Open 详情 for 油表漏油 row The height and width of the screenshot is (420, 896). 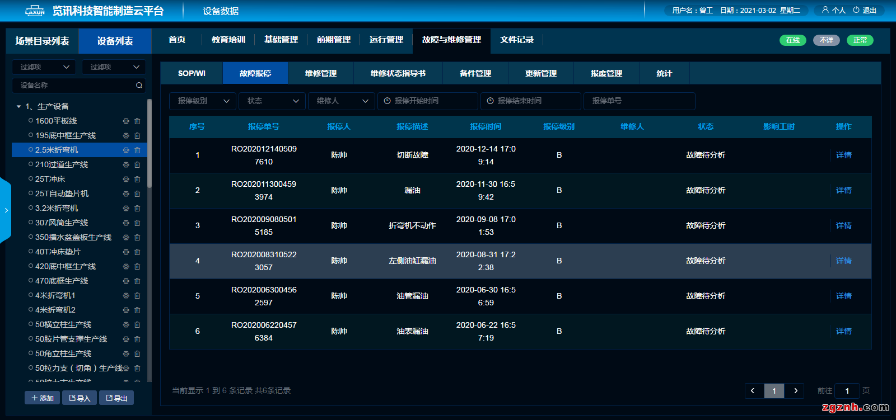tap(843, 332)
